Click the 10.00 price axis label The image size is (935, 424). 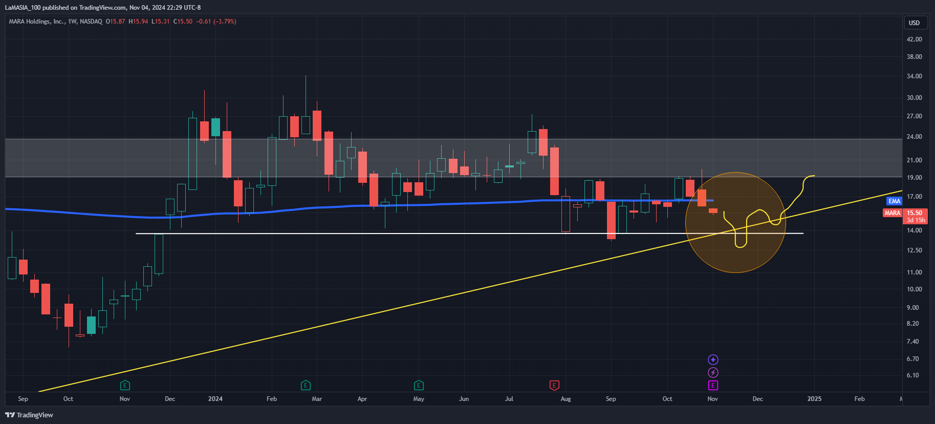[914, 289]
